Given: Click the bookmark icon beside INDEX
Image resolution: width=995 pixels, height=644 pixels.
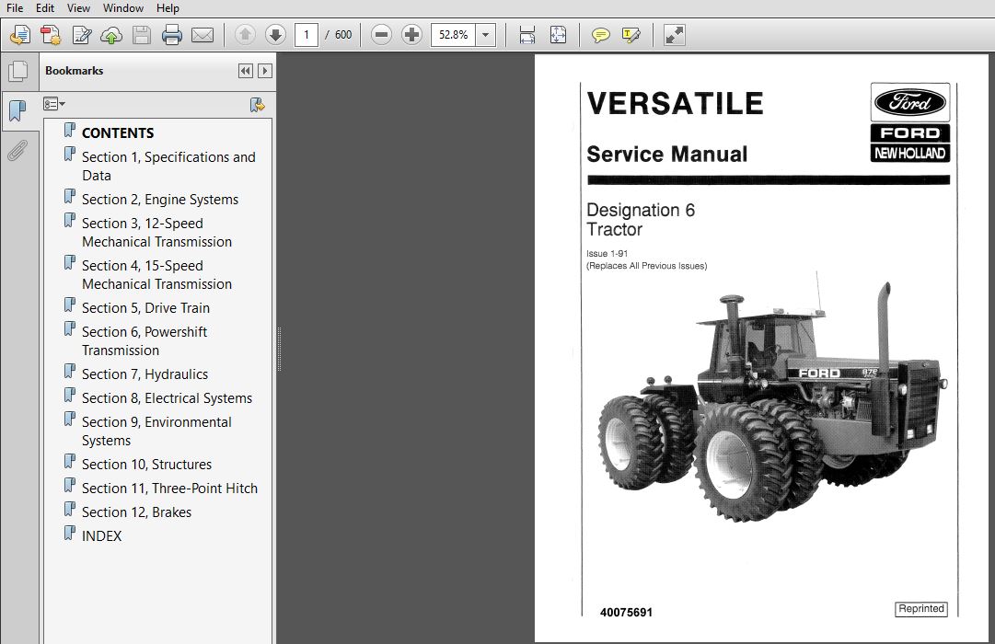Looking at the screenshot, I should (70, 534).
